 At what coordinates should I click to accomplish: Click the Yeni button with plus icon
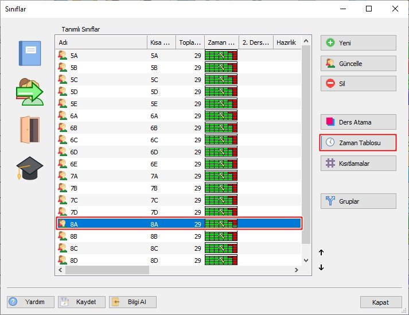[x=359, y=43]
